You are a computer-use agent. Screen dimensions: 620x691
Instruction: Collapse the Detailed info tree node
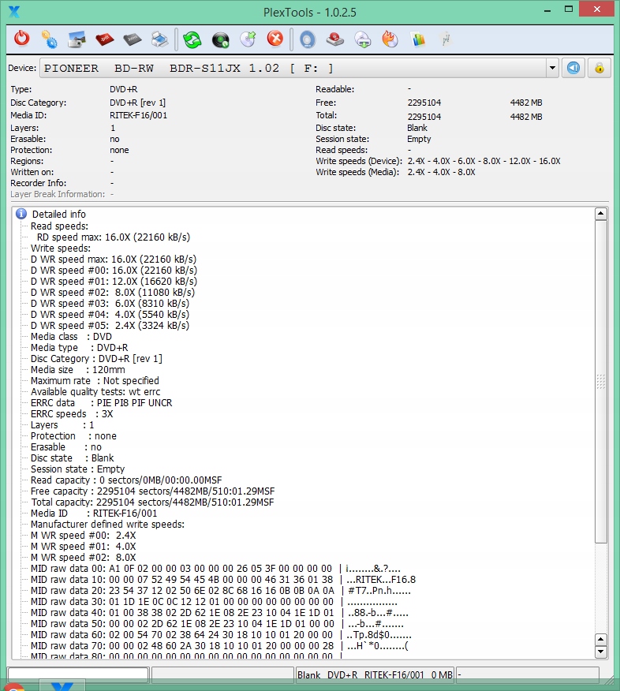coord(22,214)
